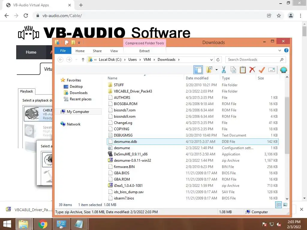The image size is (307, 230).
Task: Click the shell globe icon in toolbar
Action: (284, 70)
